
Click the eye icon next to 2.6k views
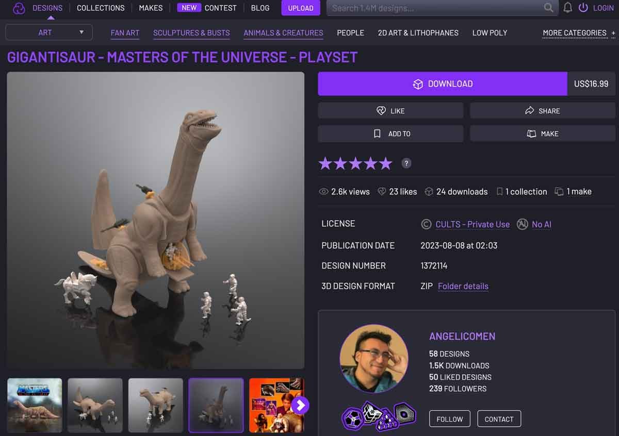tap(325, 191)
